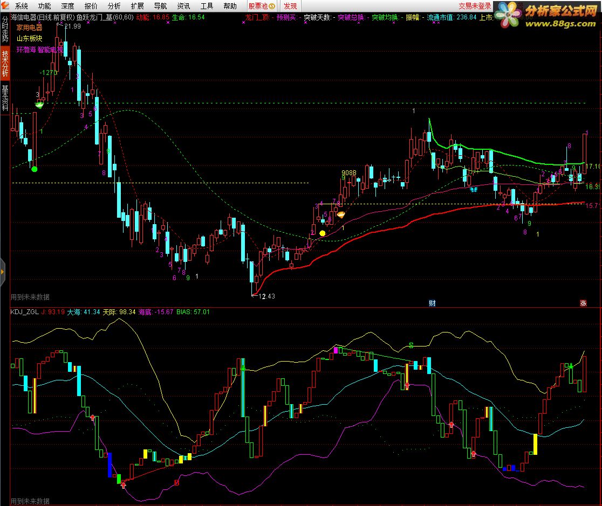Click 用到未来数据 in the main chart

click(x=30, y=297)
